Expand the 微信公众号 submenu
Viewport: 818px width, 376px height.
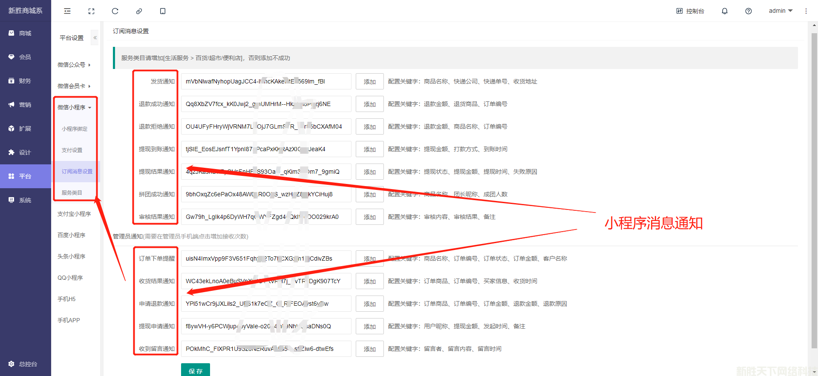74,65
